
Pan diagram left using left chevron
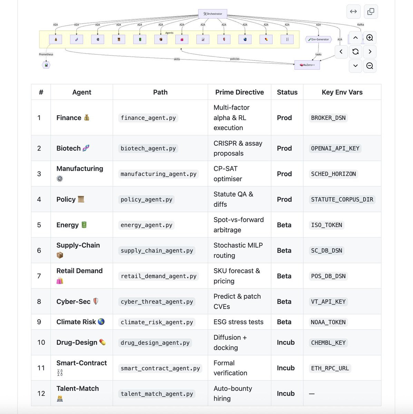point(341,52)
